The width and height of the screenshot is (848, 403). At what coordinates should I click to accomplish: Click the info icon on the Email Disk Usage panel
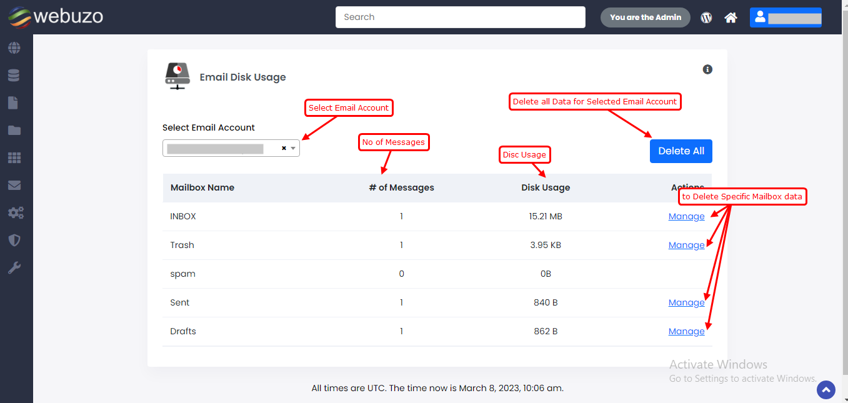tap(707, 69)
